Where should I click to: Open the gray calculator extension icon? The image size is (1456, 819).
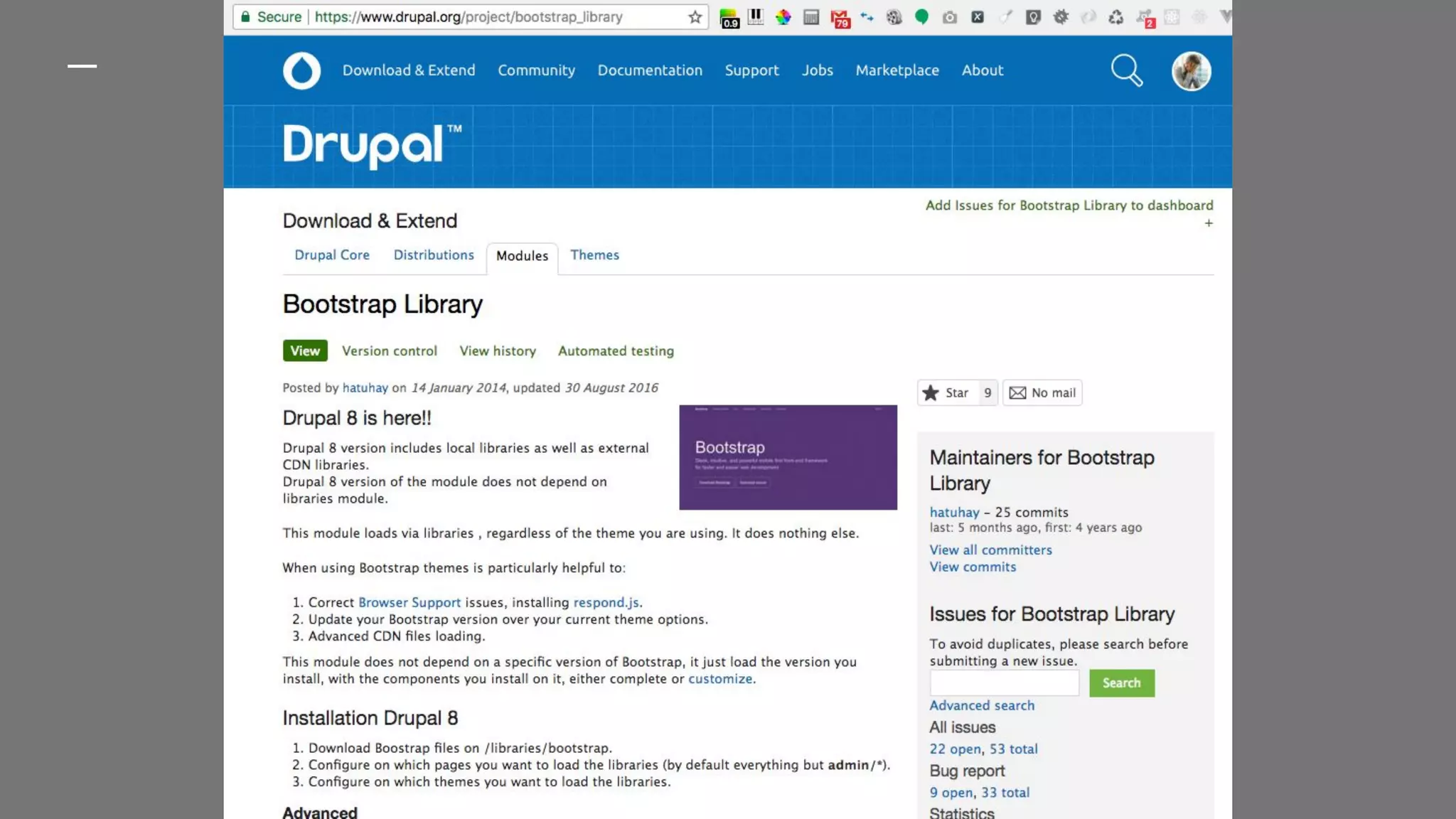[811, 17]
